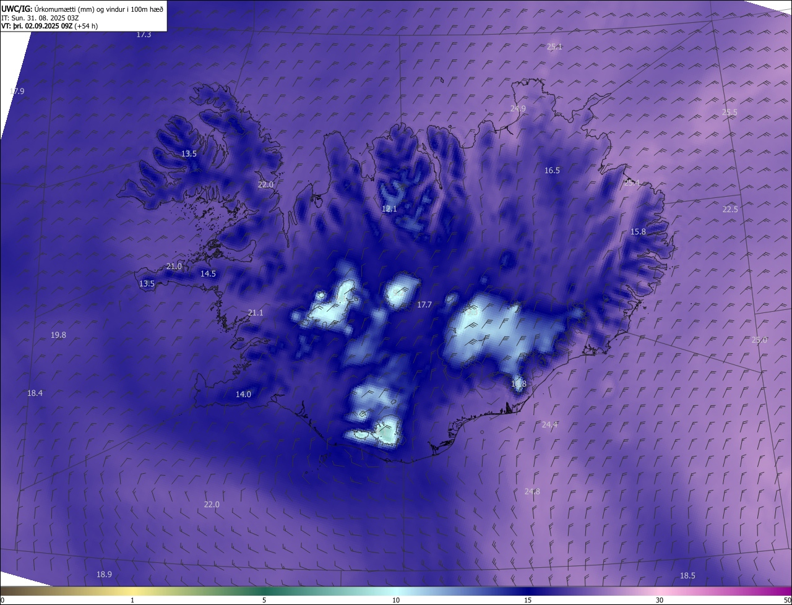
Task: Click the value label 12.1
Action: click(x=389, y=208)
